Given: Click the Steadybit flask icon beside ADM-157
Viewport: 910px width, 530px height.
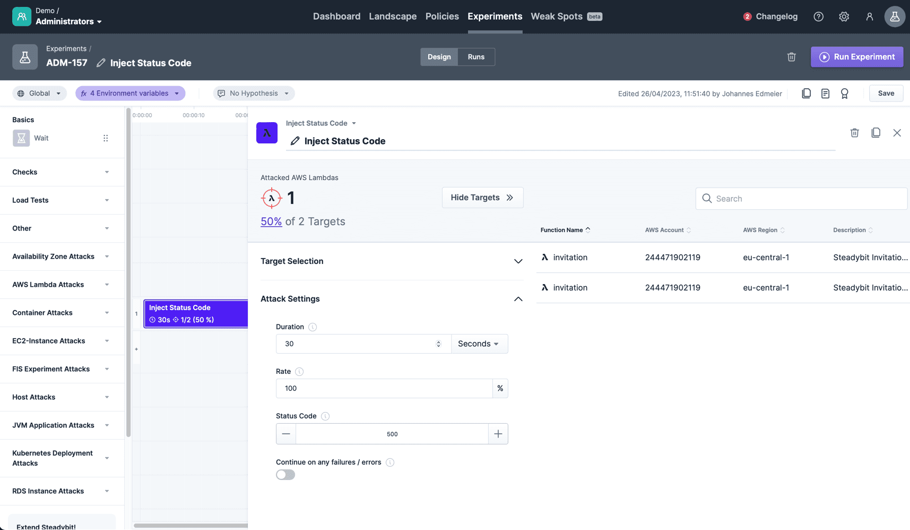Looking at the screenshot, I should coord(25,57).
